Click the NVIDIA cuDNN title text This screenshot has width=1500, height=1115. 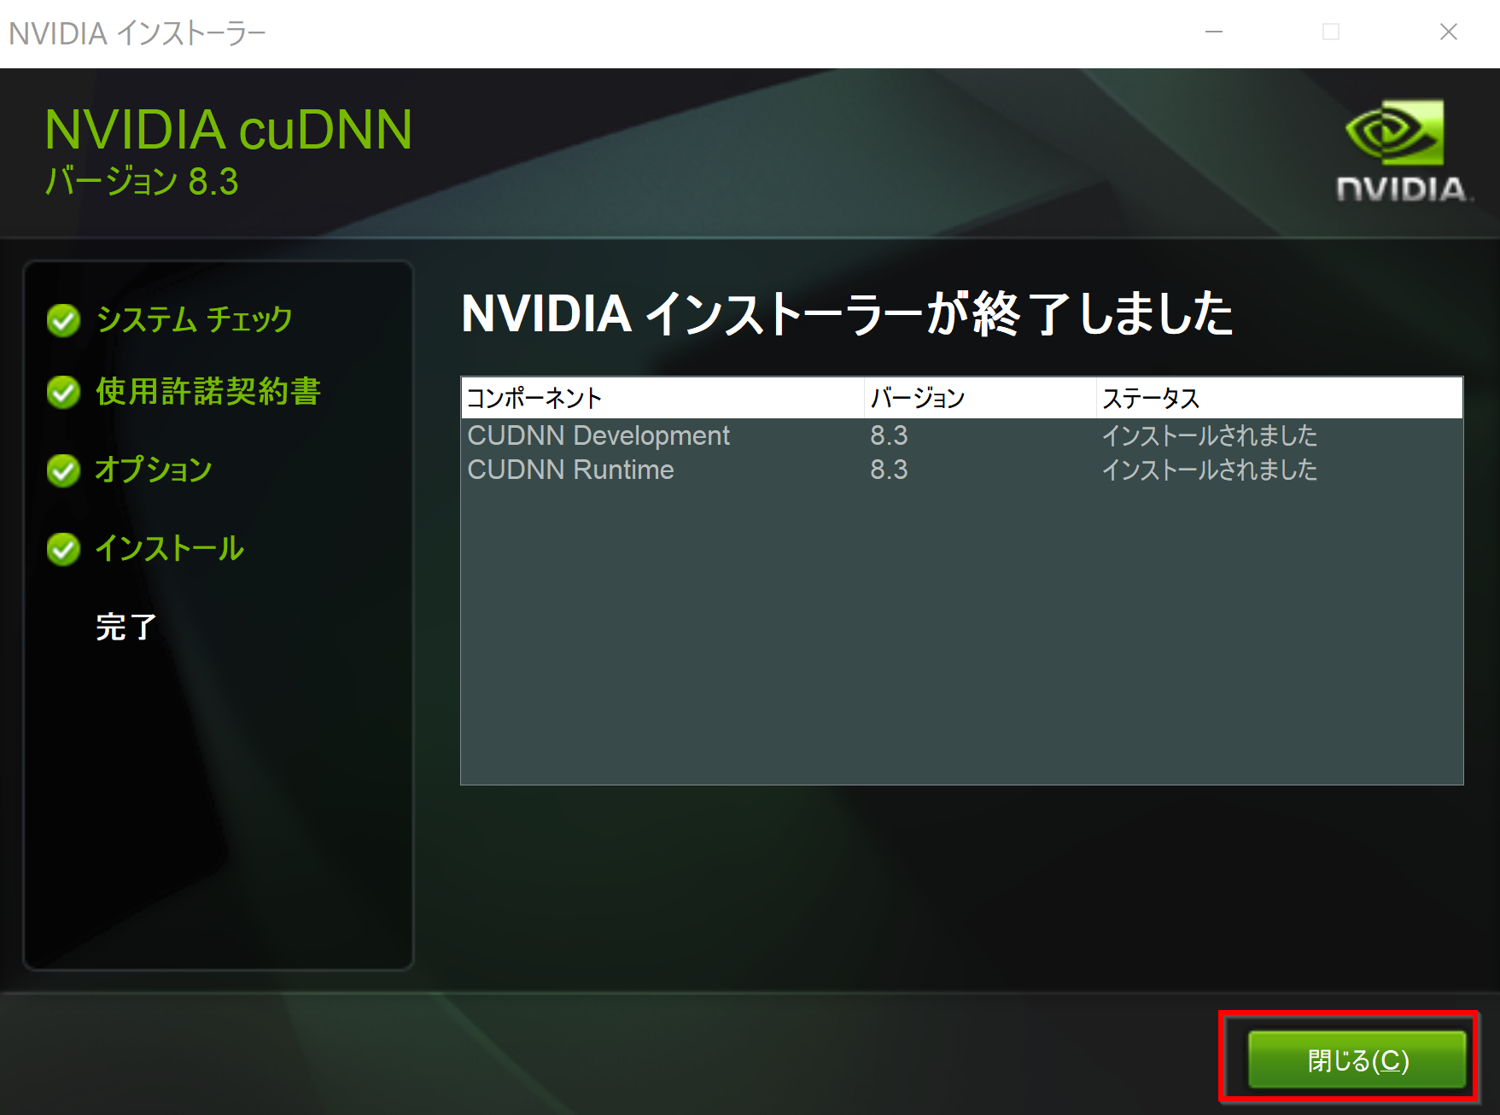228,130
